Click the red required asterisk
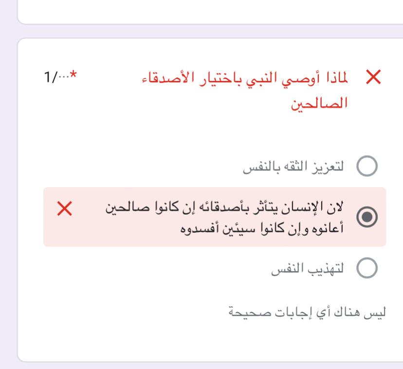Viewport: 403px width, 369px height. (73, 74)
